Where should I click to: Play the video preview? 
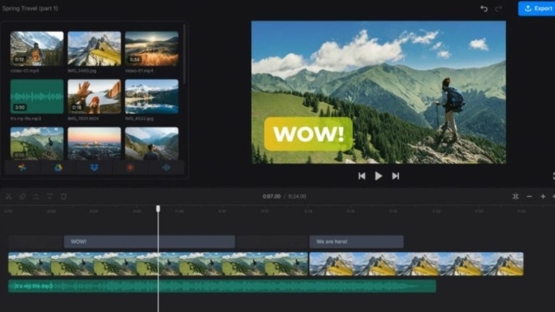(379, 176)
